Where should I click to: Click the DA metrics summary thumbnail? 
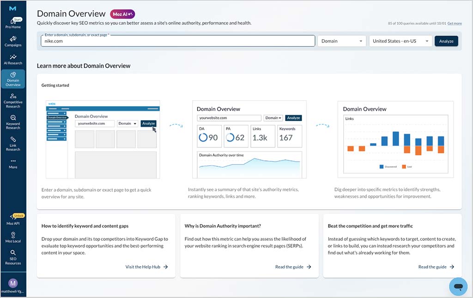coord(249,140)
